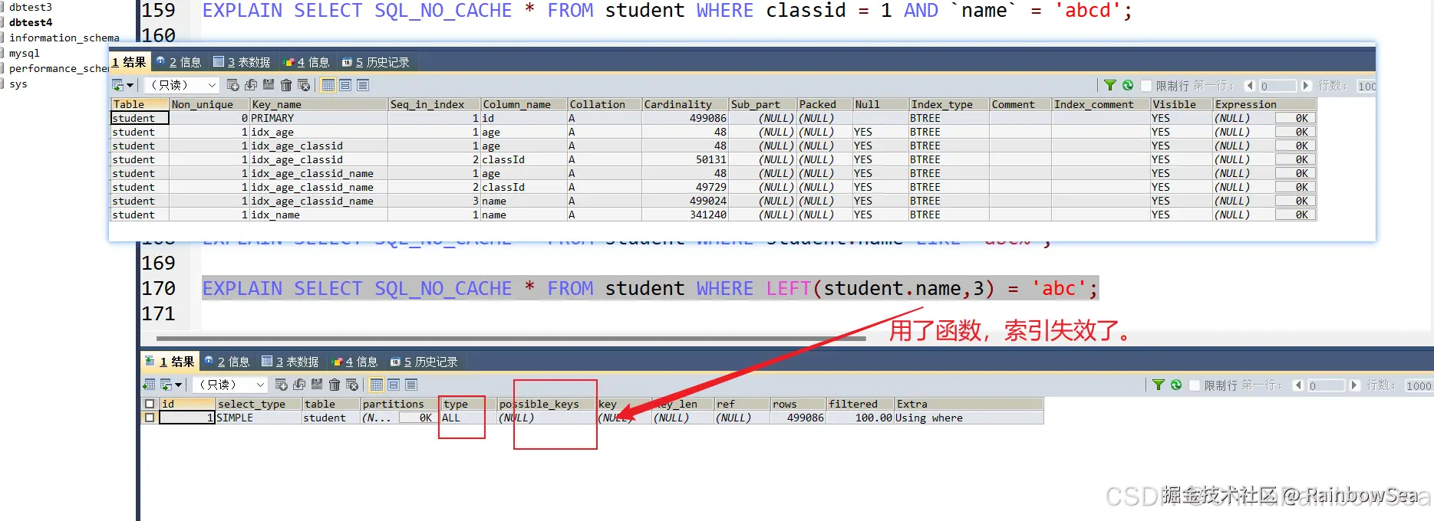Select dbtest4 database in tree
This screenshot has height=521, width=1434.
(31, 22)
